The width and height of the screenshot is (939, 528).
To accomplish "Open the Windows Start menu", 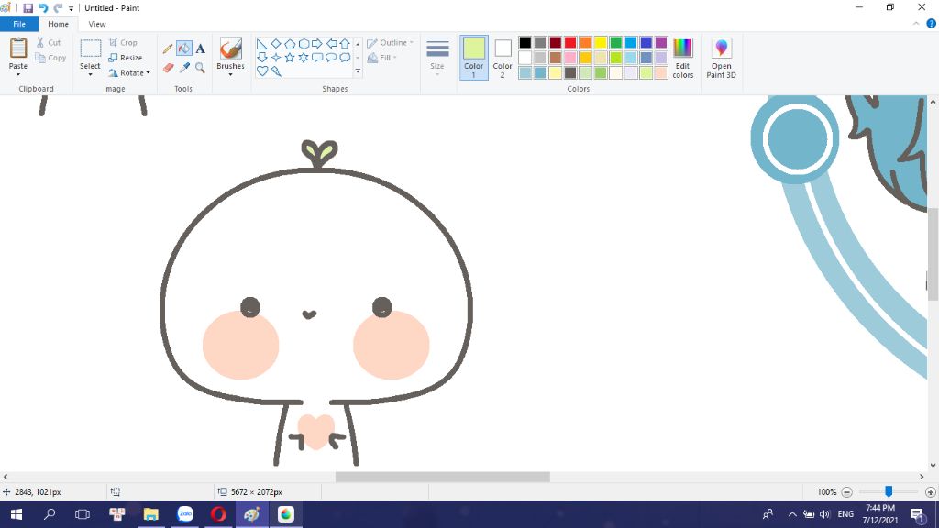I will coord(17,514).
